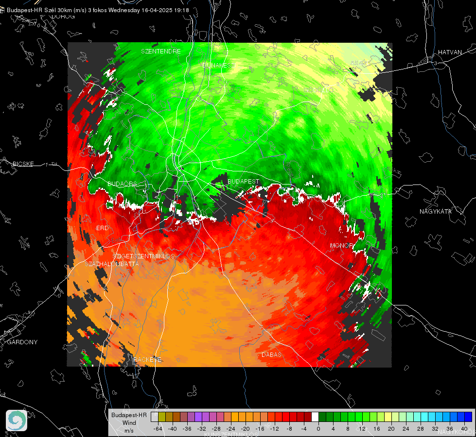Click the SZÁZHALOMBATTA city label
476x437 pixels.
point(112,264)
